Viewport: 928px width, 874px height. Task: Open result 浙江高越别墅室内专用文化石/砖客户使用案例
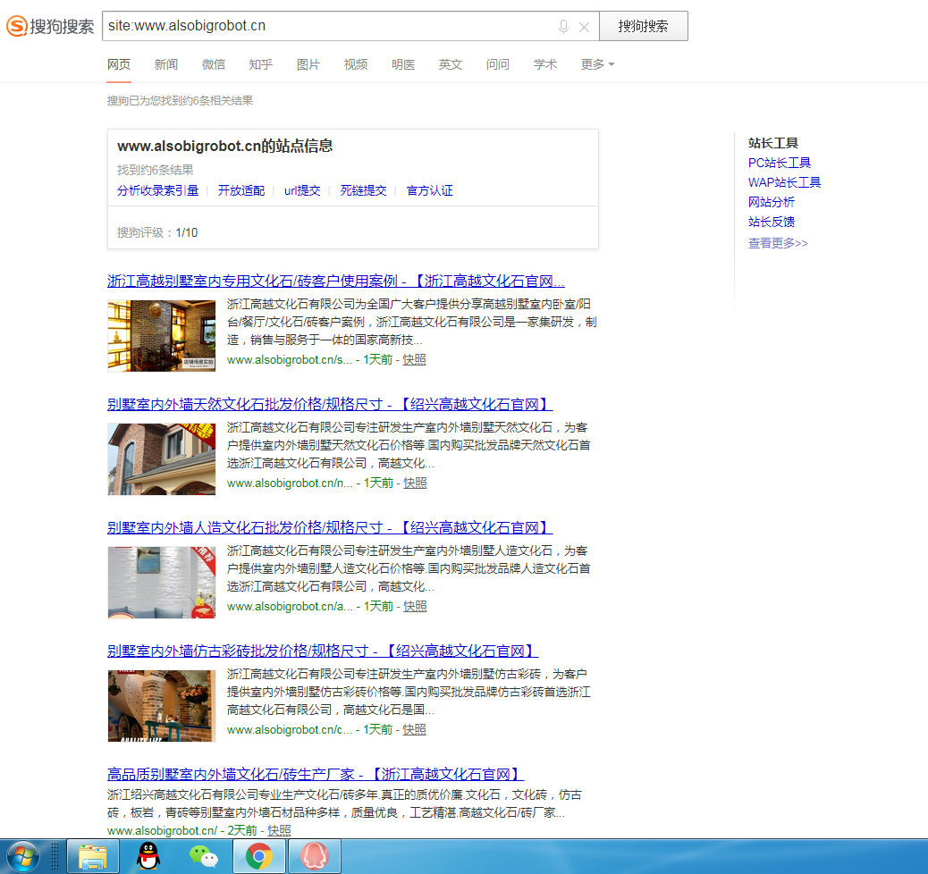tap(335, 282)
